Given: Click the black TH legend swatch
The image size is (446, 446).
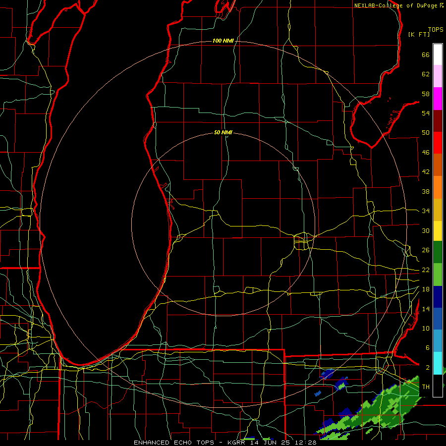Looking at the screenshot, I should (438, 386).
